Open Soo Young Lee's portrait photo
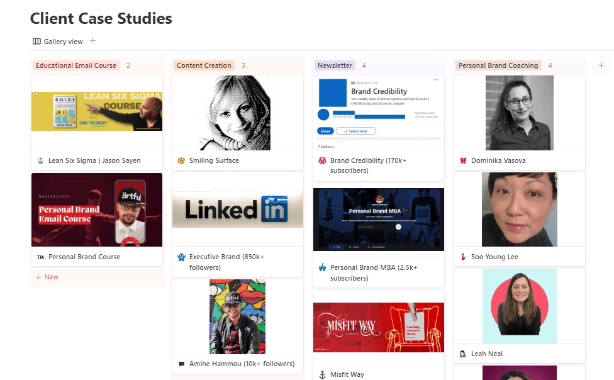Viewport: 614px width, 380px height. click(x=520, y=210)
